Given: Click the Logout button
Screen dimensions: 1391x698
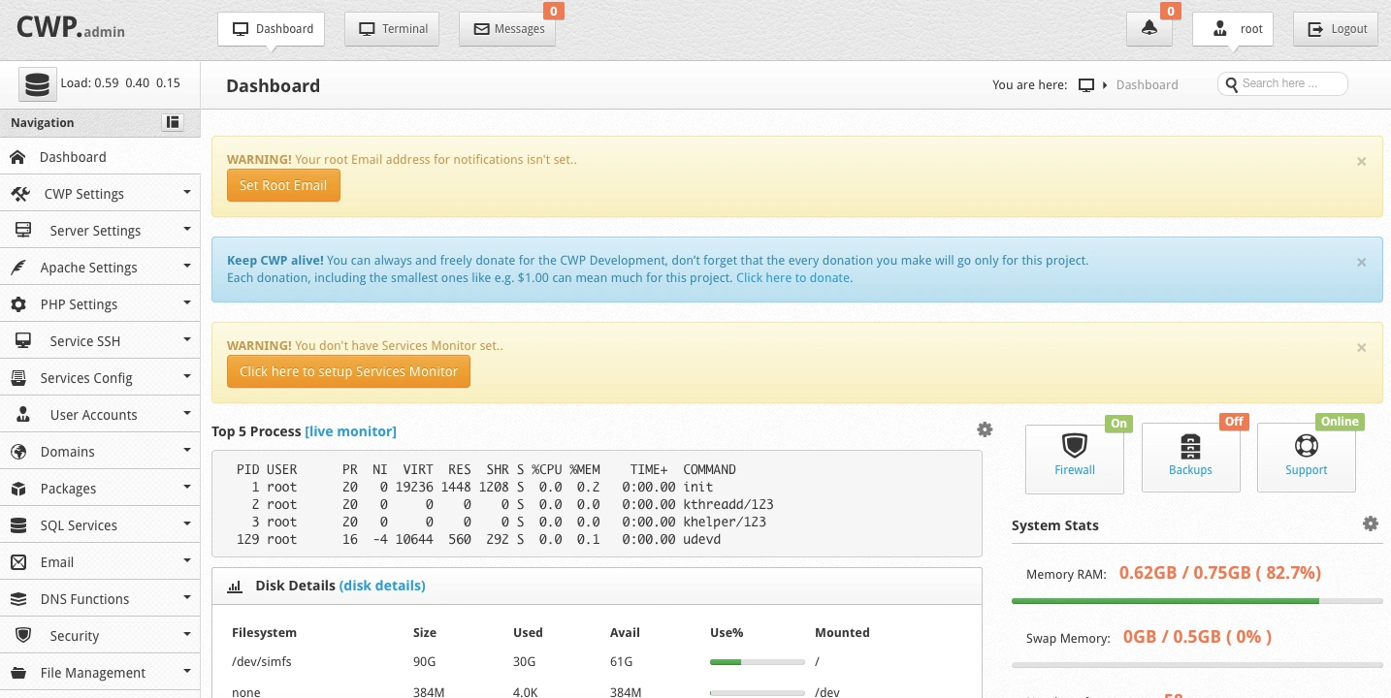Looking at the screenshot, I should click(1336, 29).
